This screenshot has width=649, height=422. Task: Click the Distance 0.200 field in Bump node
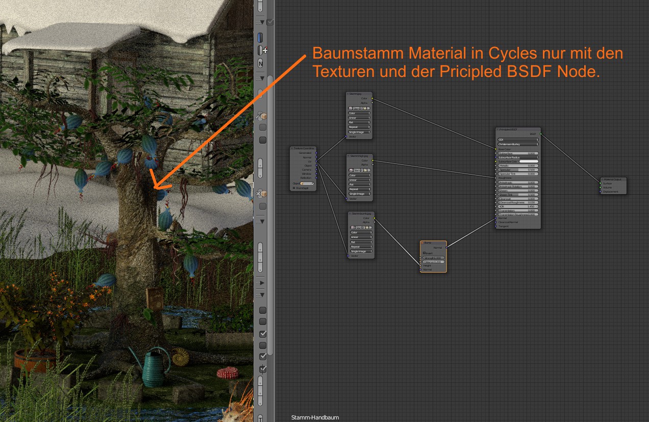pos(434,262)
